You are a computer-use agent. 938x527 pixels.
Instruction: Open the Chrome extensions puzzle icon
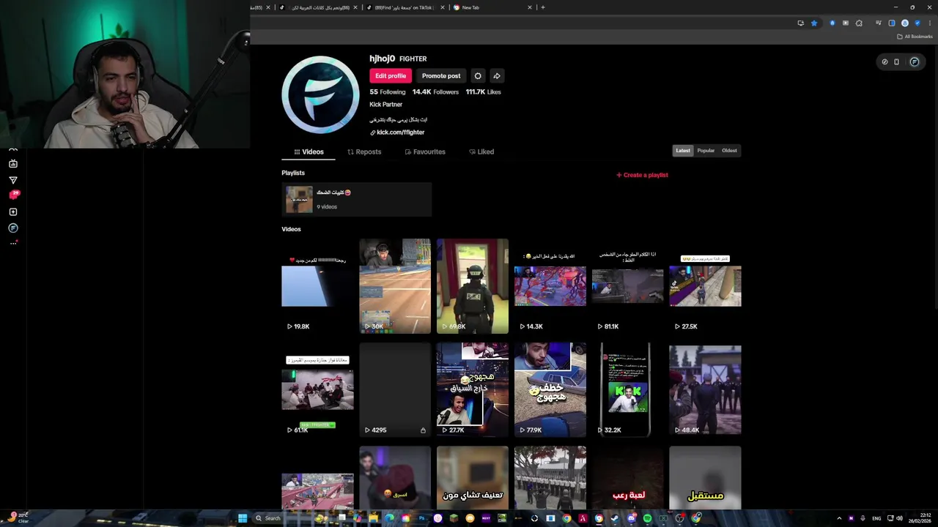pyautogui.click(x=859, y=23)
